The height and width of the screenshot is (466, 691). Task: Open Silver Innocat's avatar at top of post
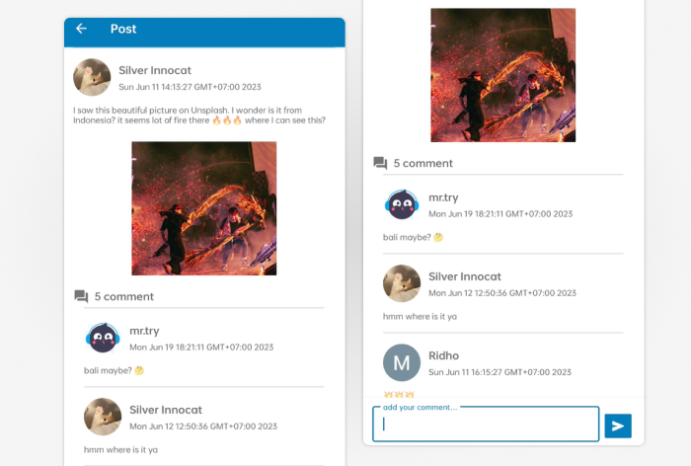pos(92,77)
